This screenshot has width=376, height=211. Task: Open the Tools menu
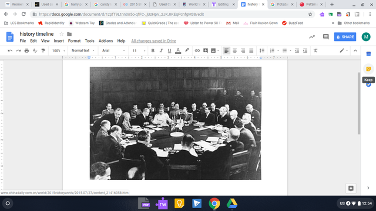tap(89, 41)
